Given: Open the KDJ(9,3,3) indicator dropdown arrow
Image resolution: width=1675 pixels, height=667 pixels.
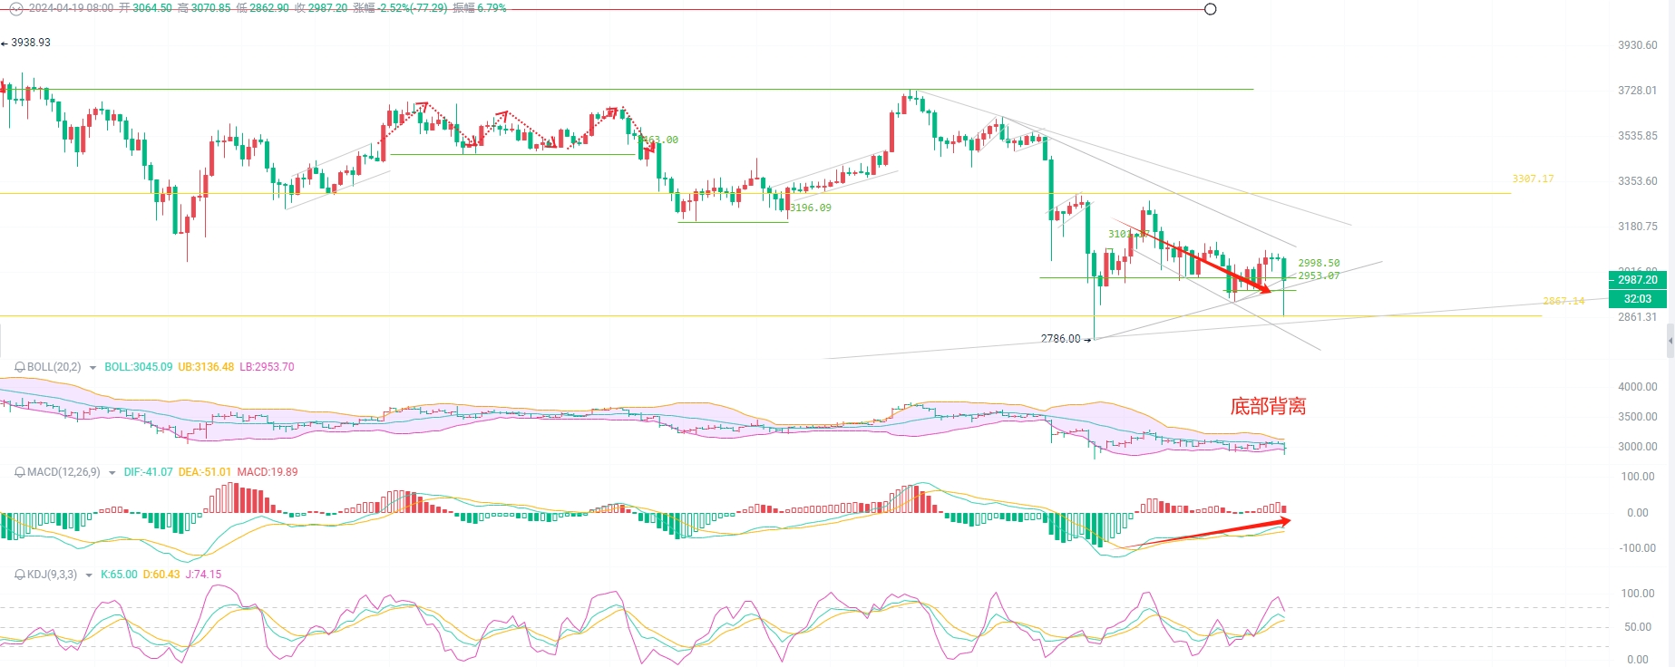Looking at the screenshot, I should 89,575.
